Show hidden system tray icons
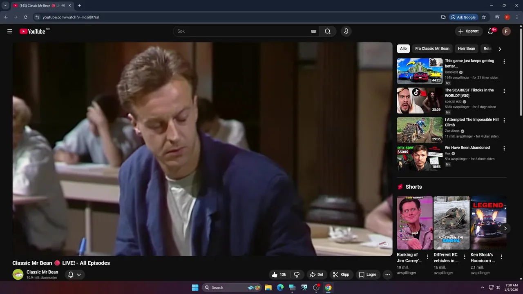The height and width of the screenshot is (294, 523). (483, 287)
